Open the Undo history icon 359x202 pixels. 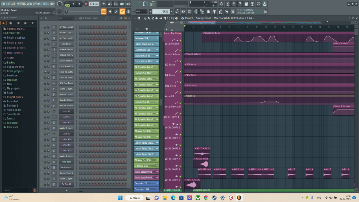point(221,4)
